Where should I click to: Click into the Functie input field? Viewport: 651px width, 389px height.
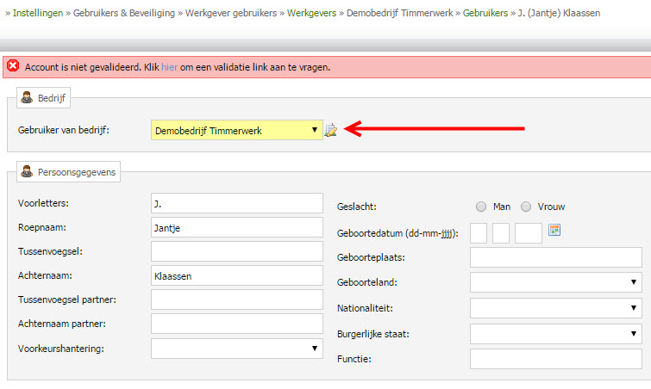(556, 359)
